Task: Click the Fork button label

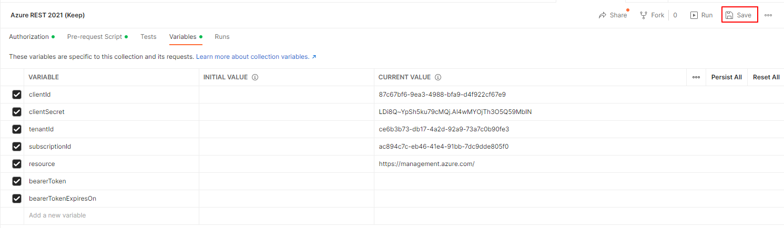Action: point(658,15)
